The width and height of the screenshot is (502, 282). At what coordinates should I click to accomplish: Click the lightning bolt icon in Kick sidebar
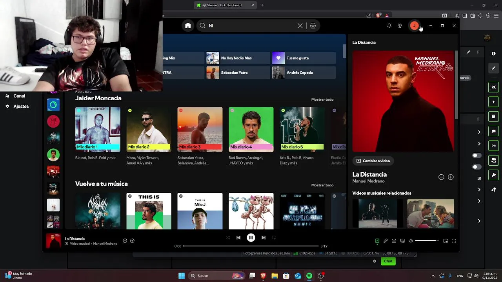click(493, 102)
